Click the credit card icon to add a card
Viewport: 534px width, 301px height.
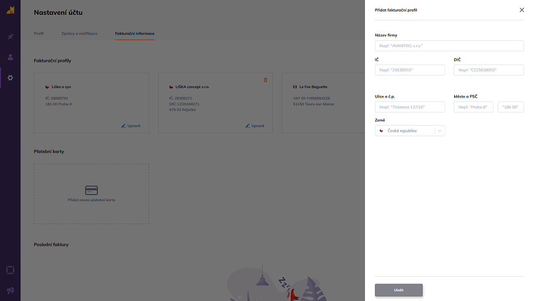pyautogui.click(x=91, y=190)
